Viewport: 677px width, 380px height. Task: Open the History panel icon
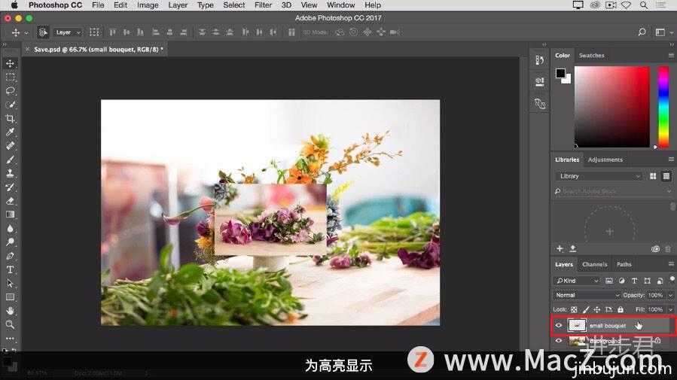coord(540,60)
